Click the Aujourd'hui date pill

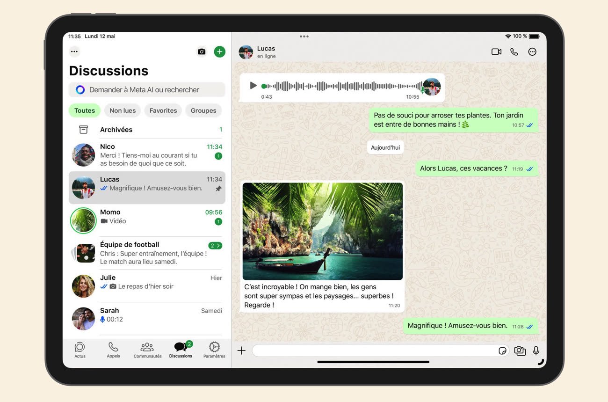tap(385, 147)
